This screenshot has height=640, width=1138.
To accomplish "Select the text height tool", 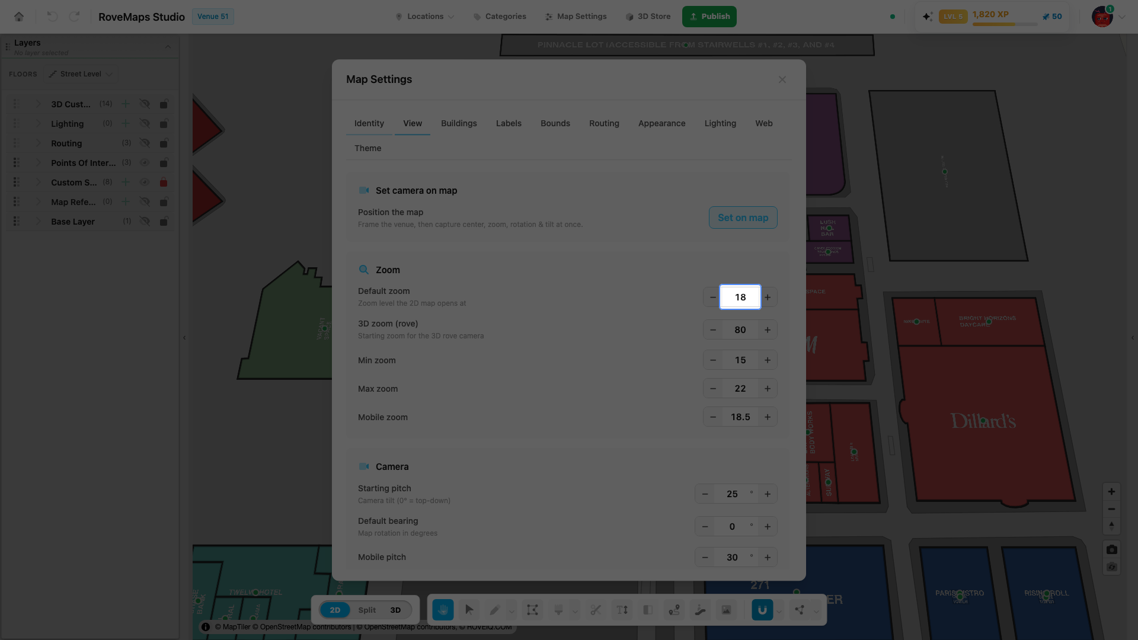I will pyautogui.click(x=622, y=610).
